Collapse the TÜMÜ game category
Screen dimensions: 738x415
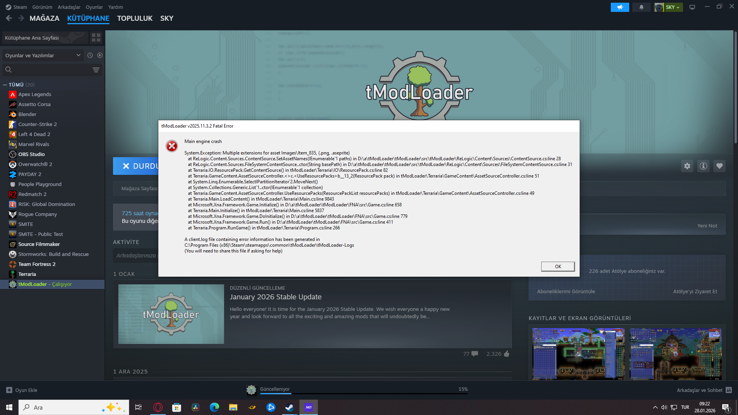[5, 85]
